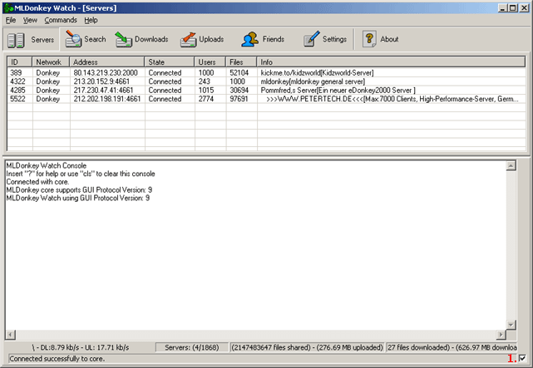Open the File menu

tap(11, 19)
